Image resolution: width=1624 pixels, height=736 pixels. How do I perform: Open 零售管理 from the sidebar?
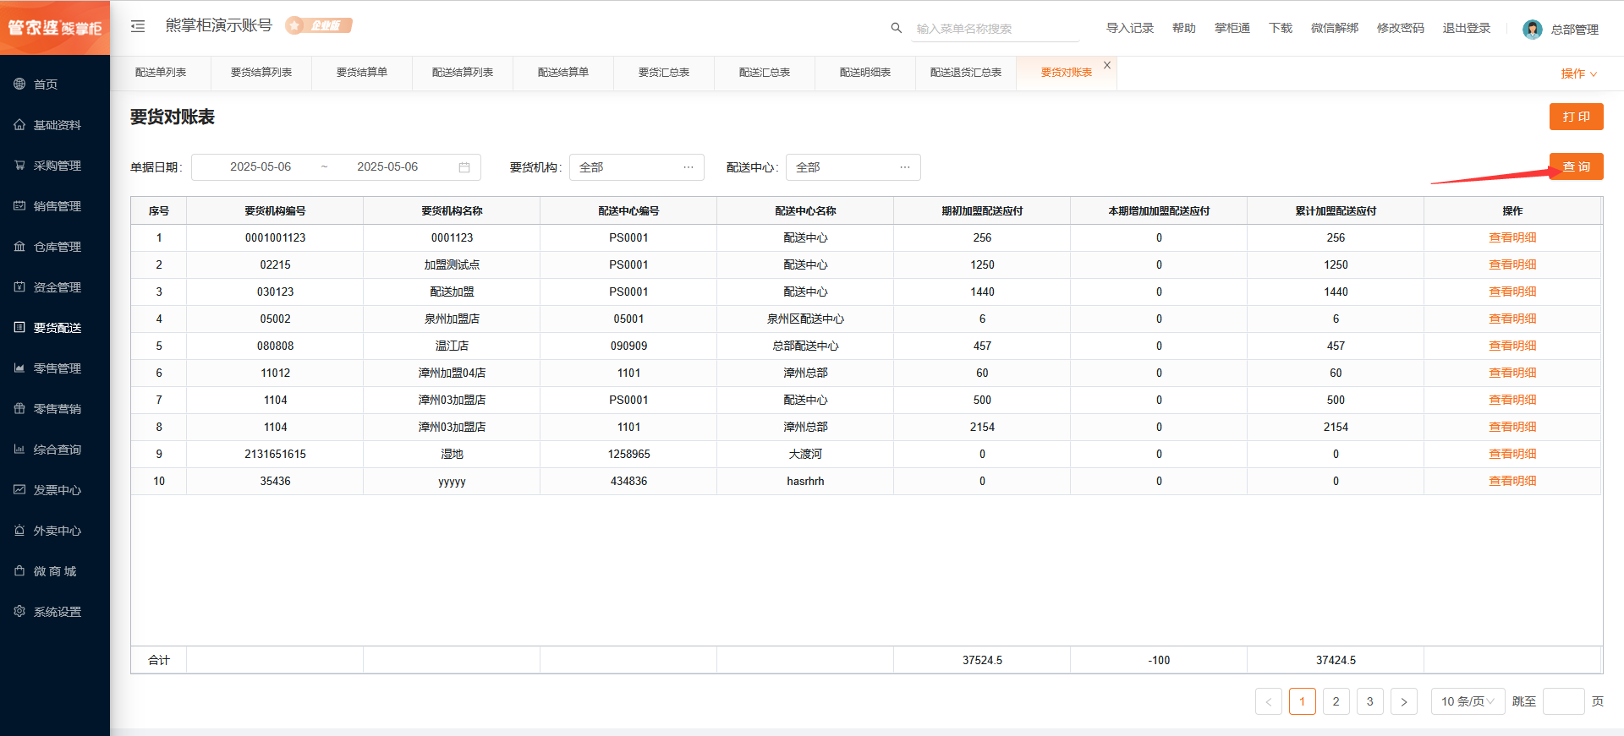[57, 368]
